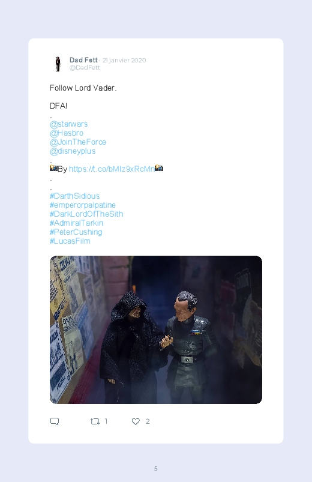
Task: Click the Dad Fett display name
Action: click(83, 60)
